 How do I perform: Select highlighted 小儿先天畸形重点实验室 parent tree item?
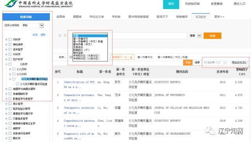34,79
